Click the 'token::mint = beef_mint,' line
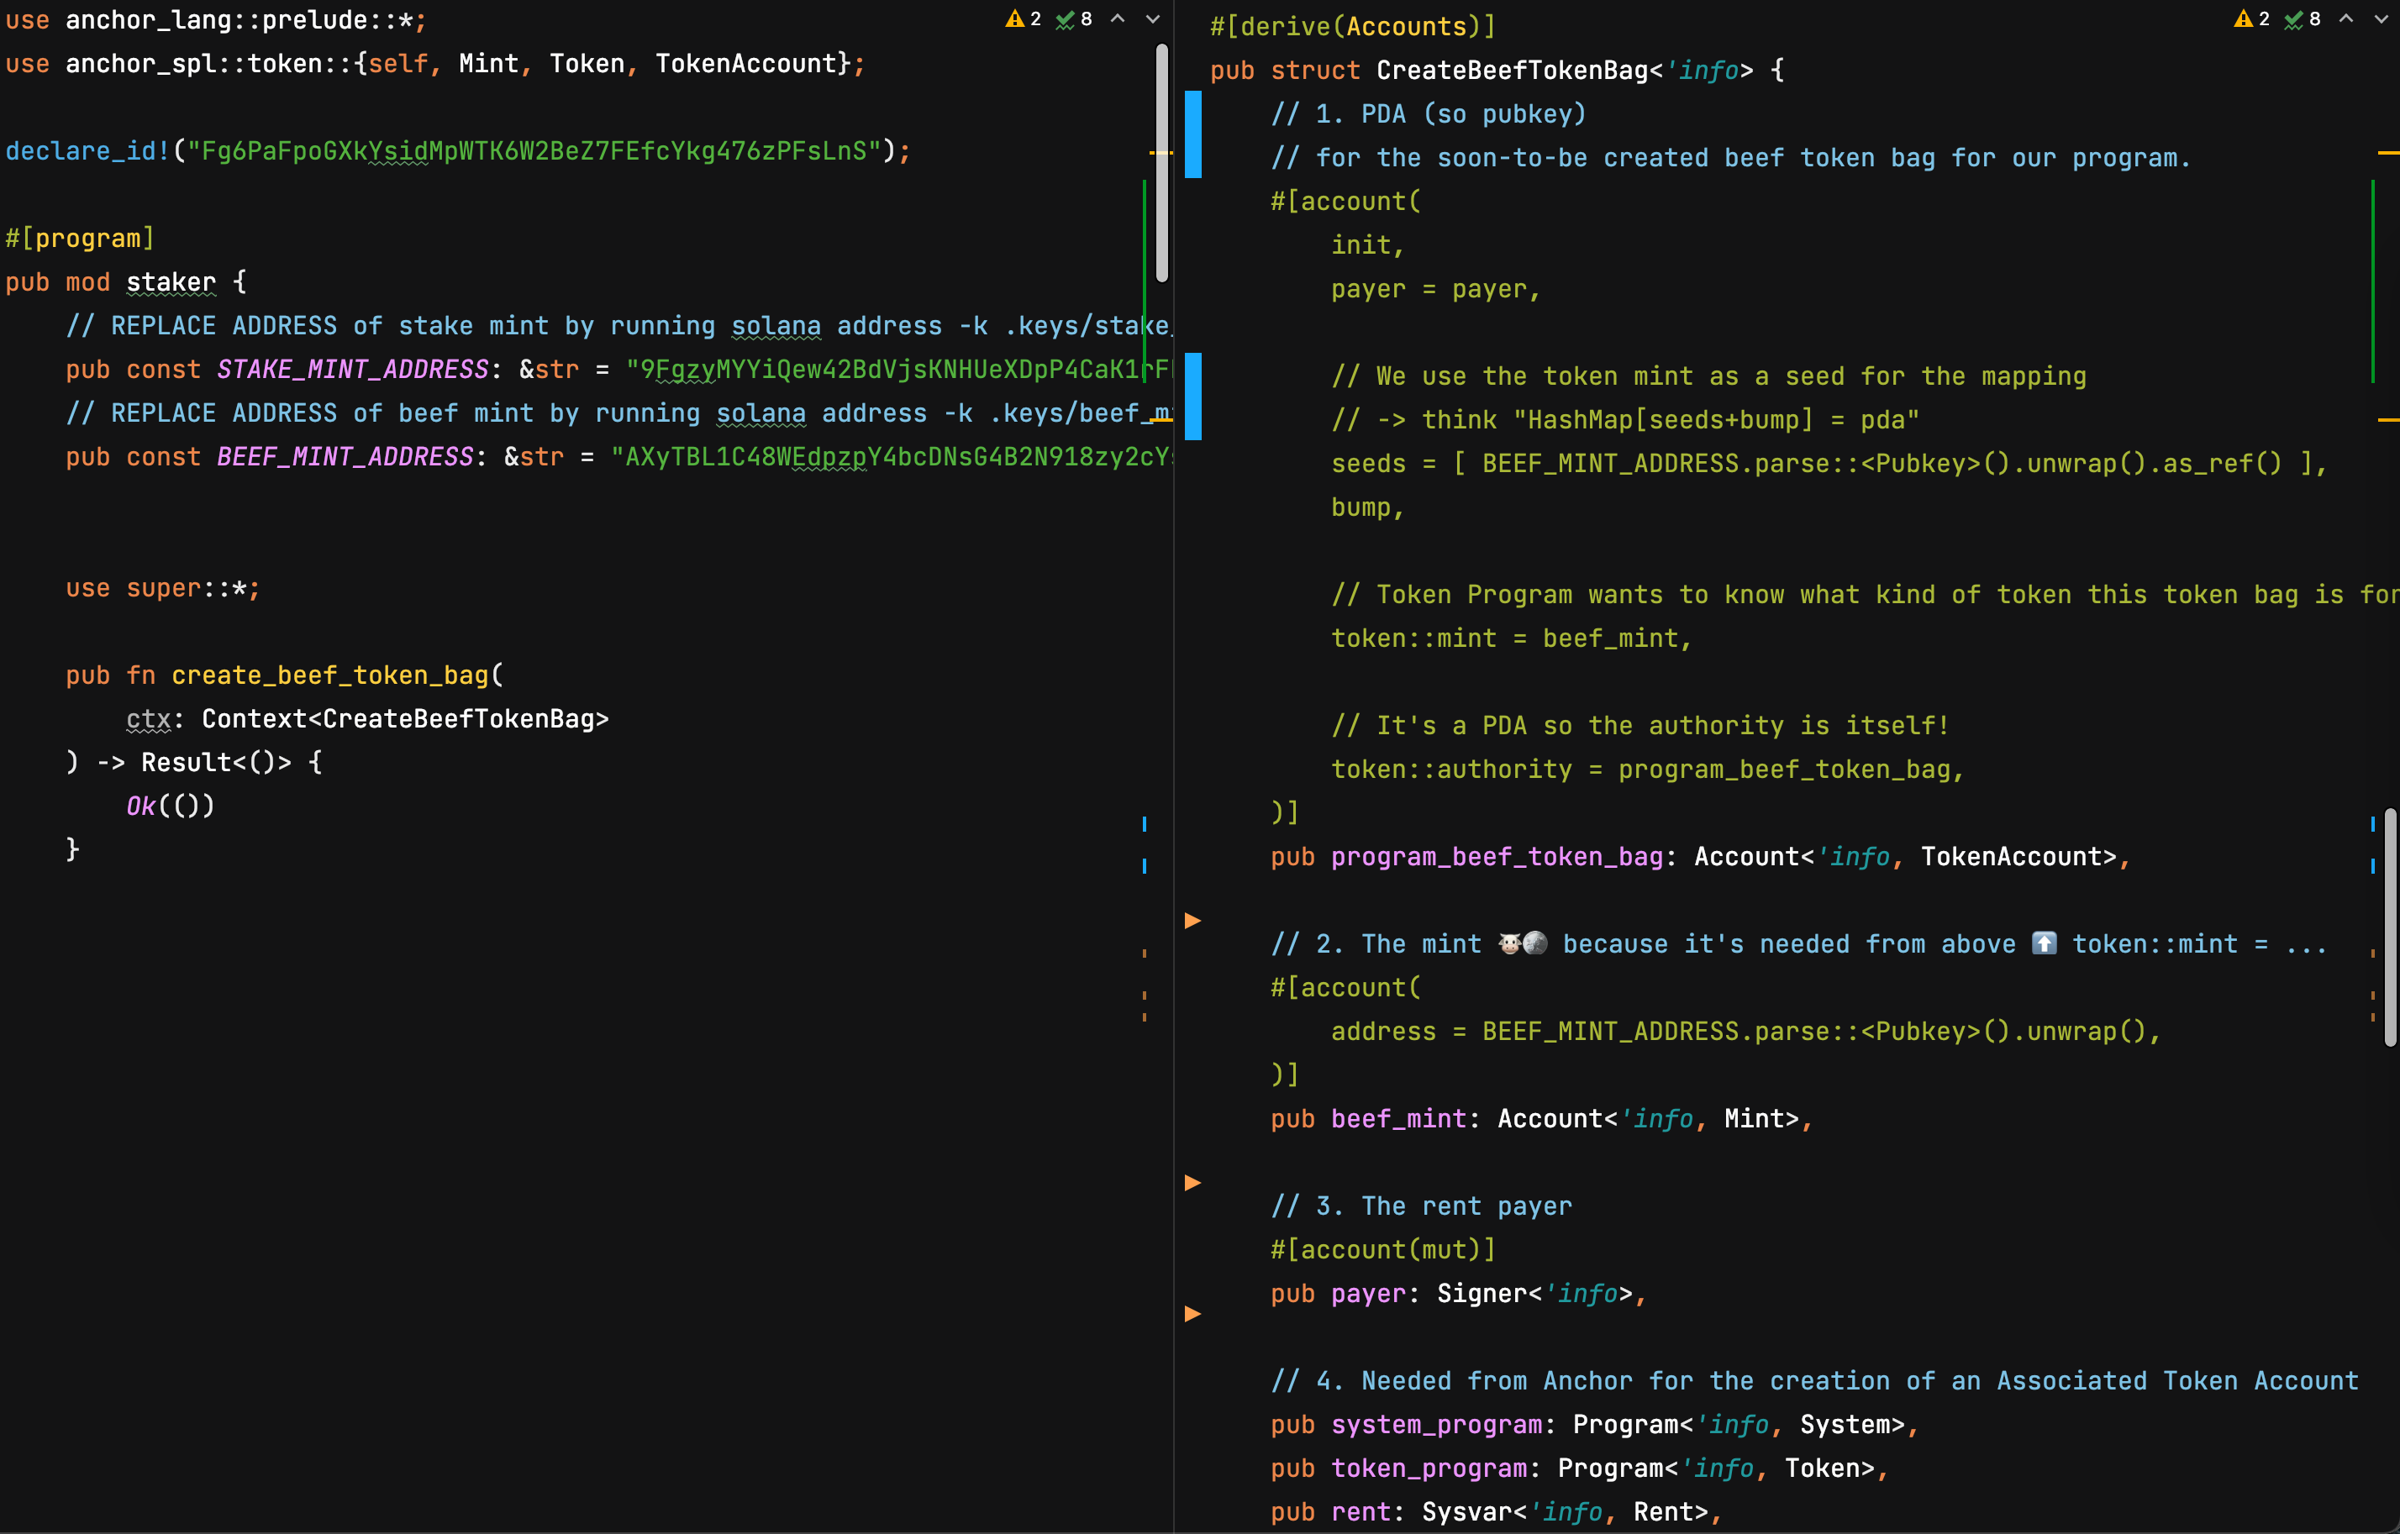Image resolution: width=2400 pixels, height=1534 pixels. coord(1512,638)
